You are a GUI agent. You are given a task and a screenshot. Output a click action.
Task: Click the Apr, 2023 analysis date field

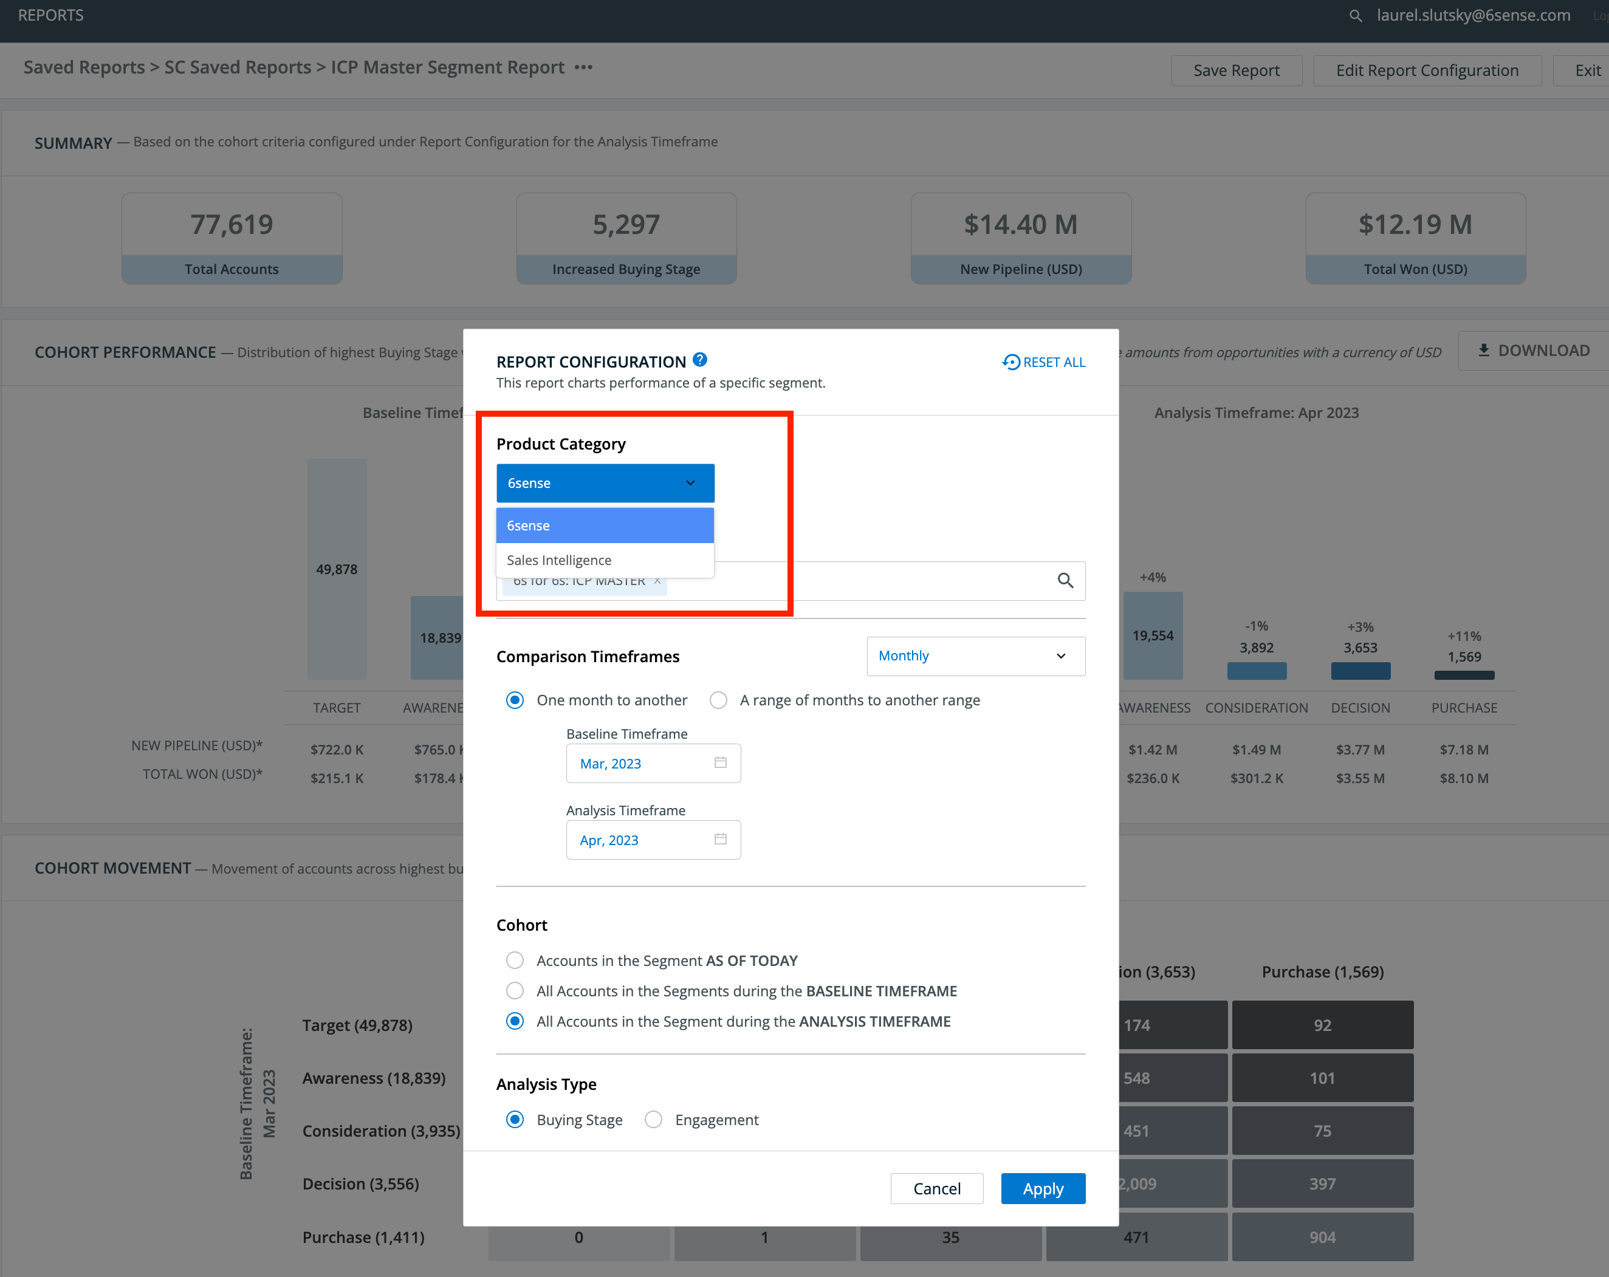653,840
